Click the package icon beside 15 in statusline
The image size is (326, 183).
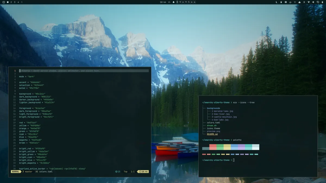116,172
